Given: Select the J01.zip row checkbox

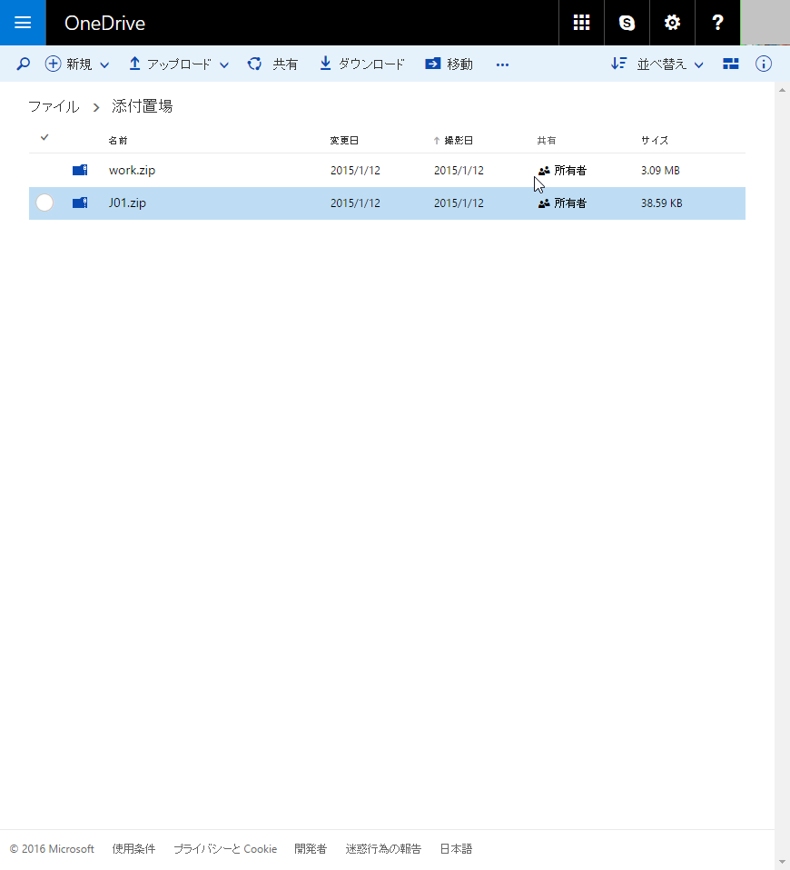Looking at the screenshot, I should 44,203.
